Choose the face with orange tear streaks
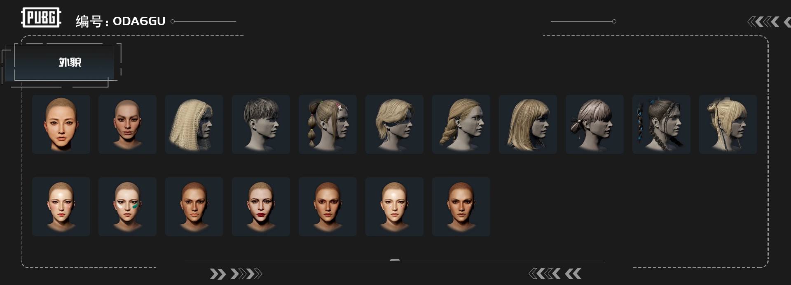791x285 pixels. pyautogui.click(x=194, y=206)
